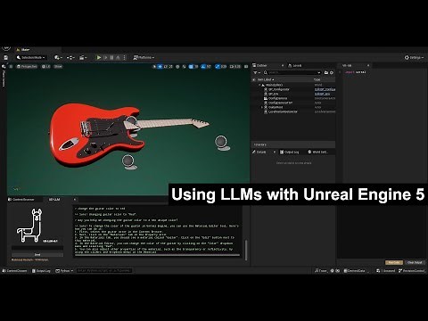Start Play in Editor with green arrow
Image resolution: width=428 pixels, height=321 pixels.
click(x=99, y=57)
